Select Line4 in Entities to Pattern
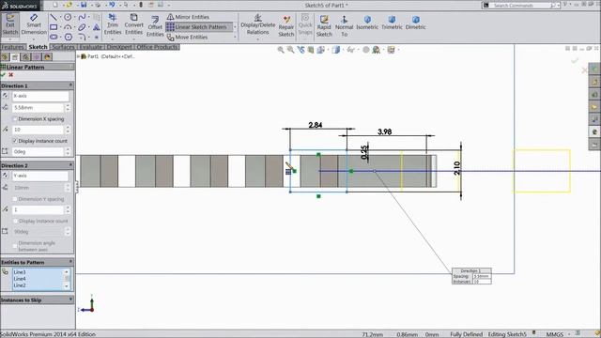The width and height of the screenshot is (601, 338). point(20,279)
